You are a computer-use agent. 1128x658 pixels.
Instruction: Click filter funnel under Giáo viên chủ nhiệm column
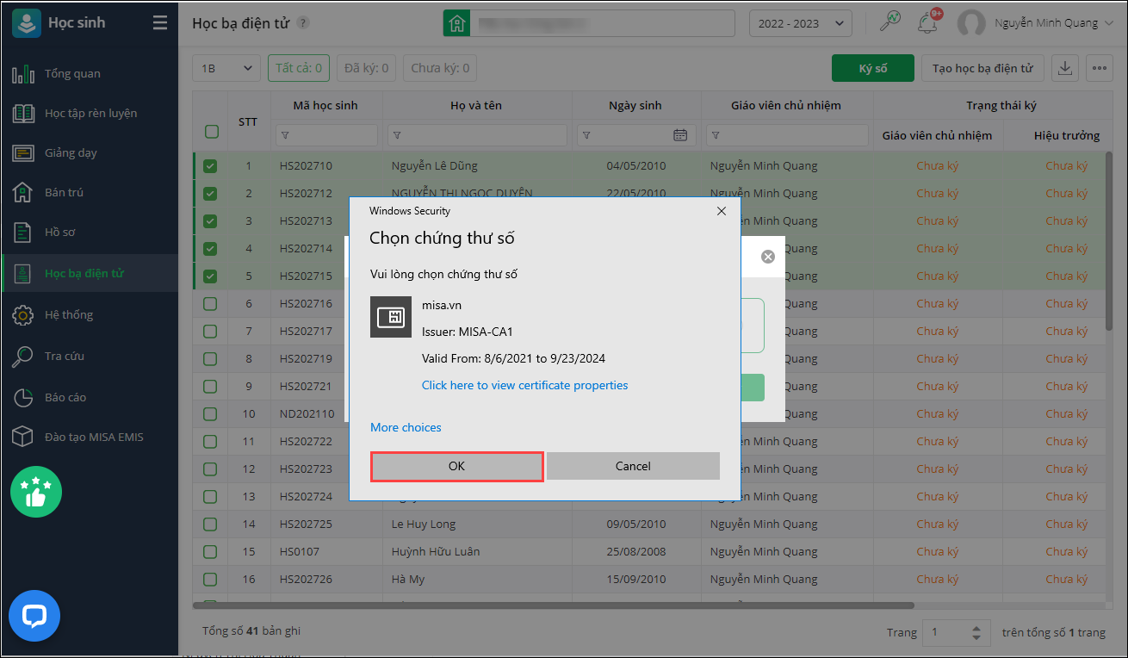[x=716, y=135]
